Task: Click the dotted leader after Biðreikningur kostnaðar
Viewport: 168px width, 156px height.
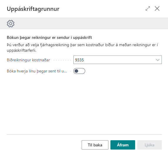Action: 62,60
